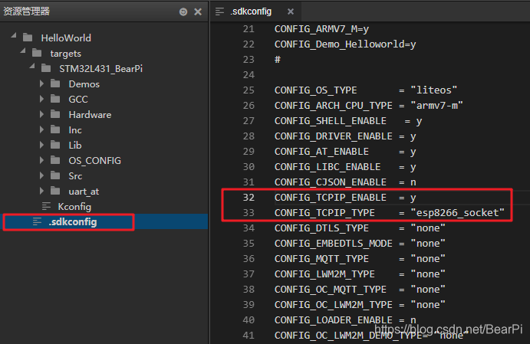This screenshot has height=344, width=530.
Task: Click the "esp8266_socket" value on line 33
Action: (457, 213)
